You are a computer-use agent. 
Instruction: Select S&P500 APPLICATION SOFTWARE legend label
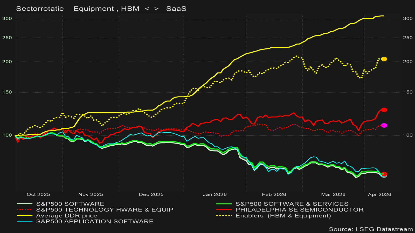coord(95,221)
